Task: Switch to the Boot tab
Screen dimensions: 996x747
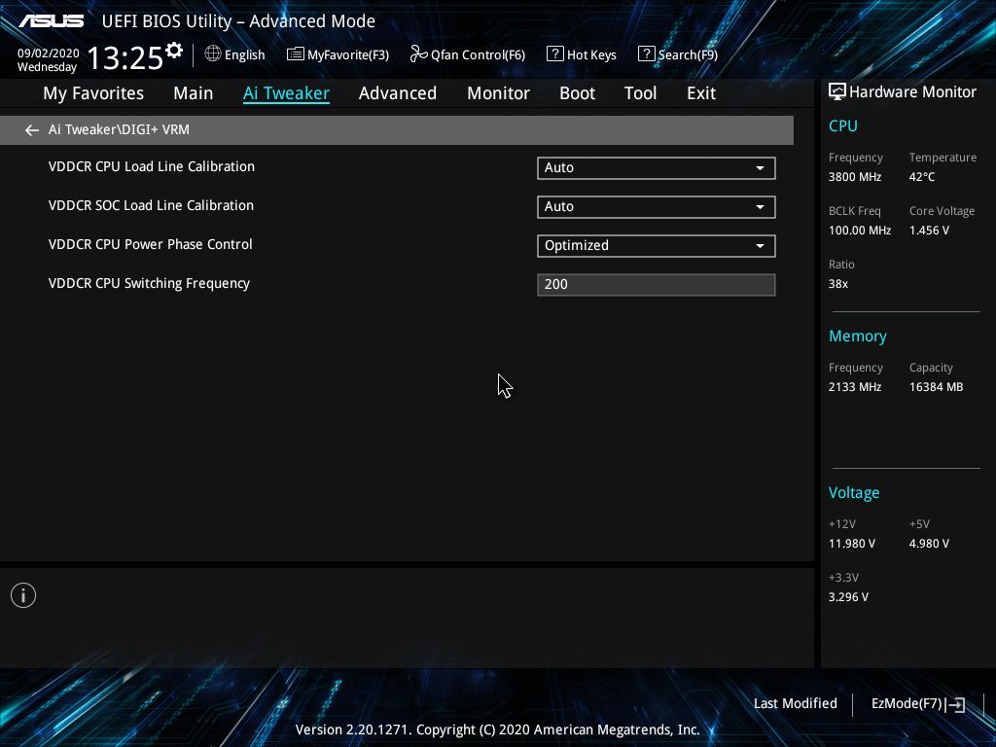Action: (578, 93)
